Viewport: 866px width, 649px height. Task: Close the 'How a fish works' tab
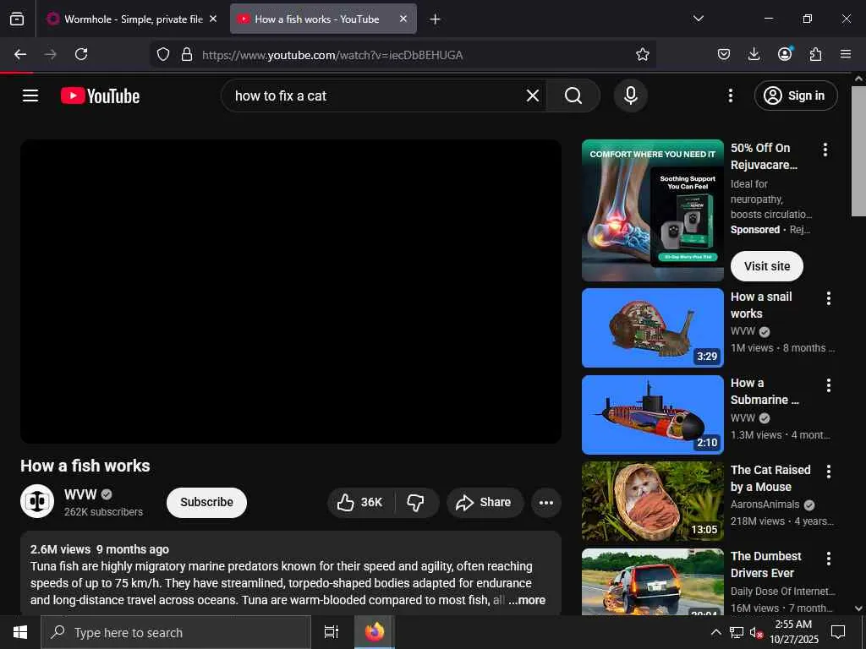tap(403, 19)
